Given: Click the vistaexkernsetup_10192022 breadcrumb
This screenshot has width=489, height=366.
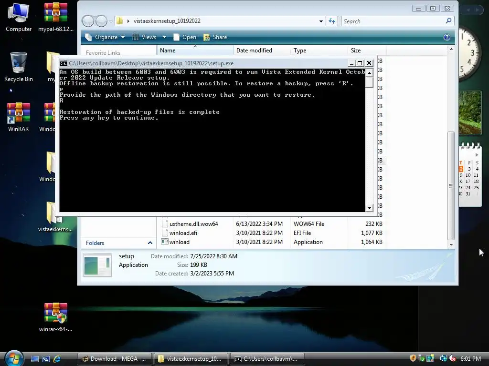Looking at the screenshot, I should pyautogui.click(x=167, y=21).
